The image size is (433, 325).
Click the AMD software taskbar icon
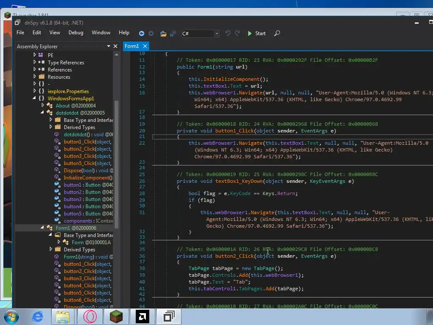point(142,317)
